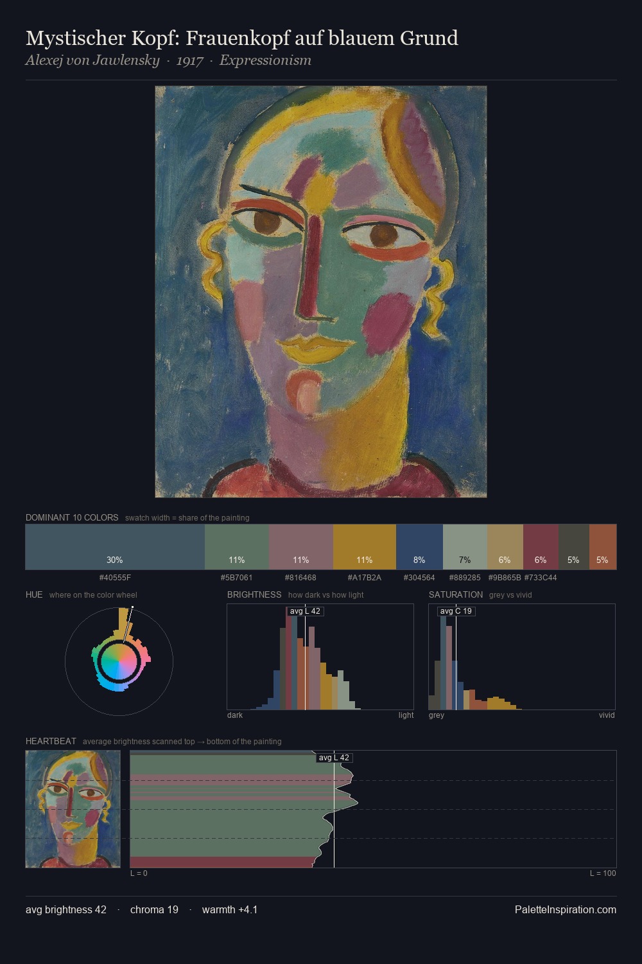Screen dimensions: 642x964
Task: Click the dark blue swatch #304564
Action: 419,547
